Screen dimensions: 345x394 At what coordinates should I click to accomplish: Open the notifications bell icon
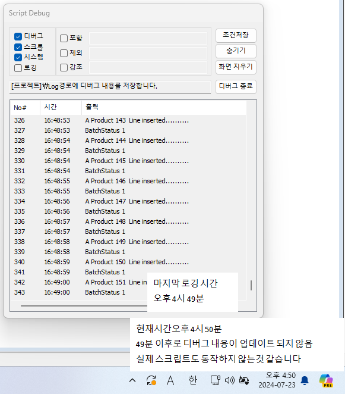[305, 380]
